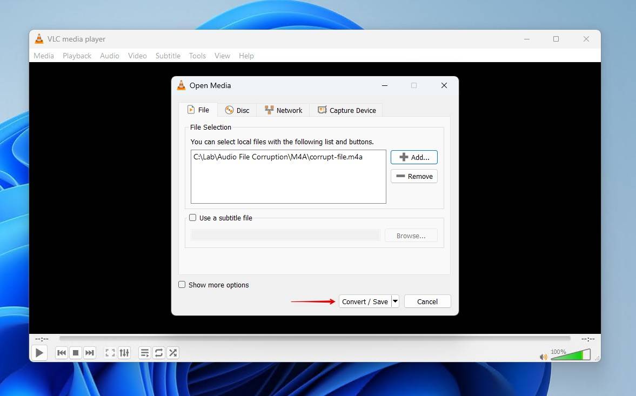Open the Capture Device tab
This screenshot has width=636, height=396.
346,110
